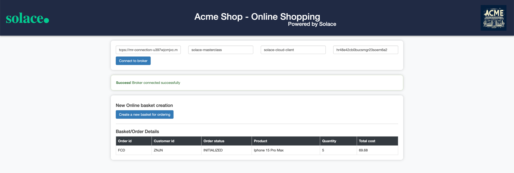This screenshot has height=173, width=514.
Task: Focus the broker URL tcps input field
Action: pos(148,50)
